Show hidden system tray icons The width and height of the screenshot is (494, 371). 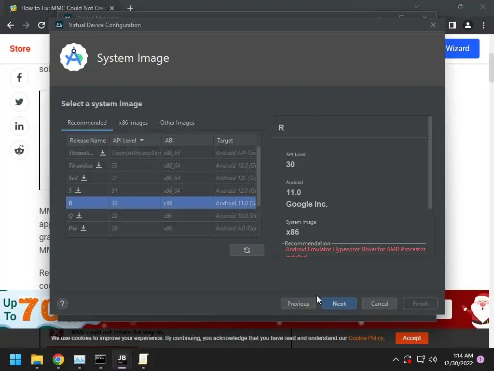(396, 359)
